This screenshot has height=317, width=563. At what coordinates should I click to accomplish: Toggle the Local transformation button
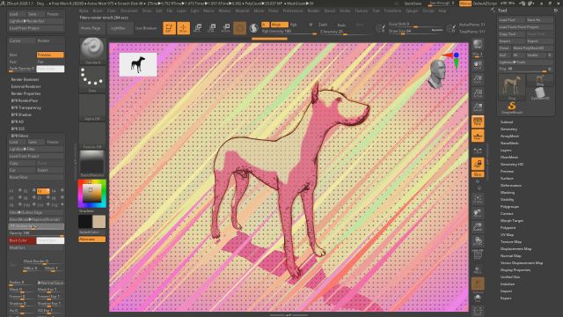tap(478, 164)
